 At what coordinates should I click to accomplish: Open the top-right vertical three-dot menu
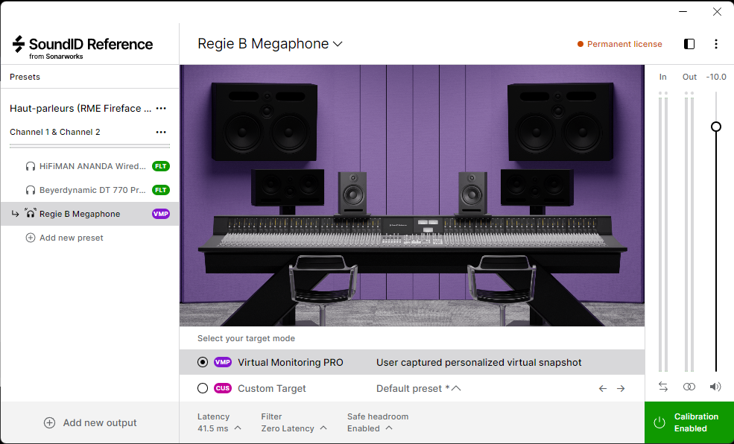coord(716,44)
